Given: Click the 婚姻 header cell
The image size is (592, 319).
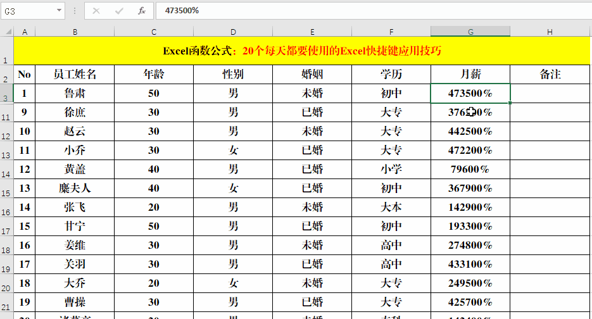Looking at the screenshot, I should [x=312, y=75].
